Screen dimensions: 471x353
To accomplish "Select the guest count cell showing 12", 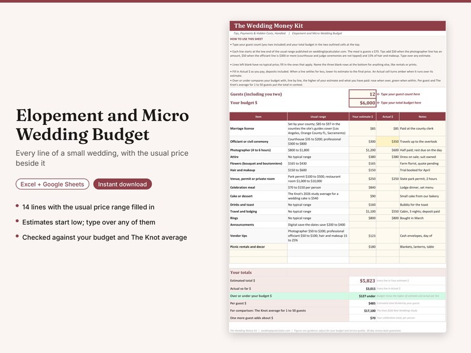I will coord(362,94).
